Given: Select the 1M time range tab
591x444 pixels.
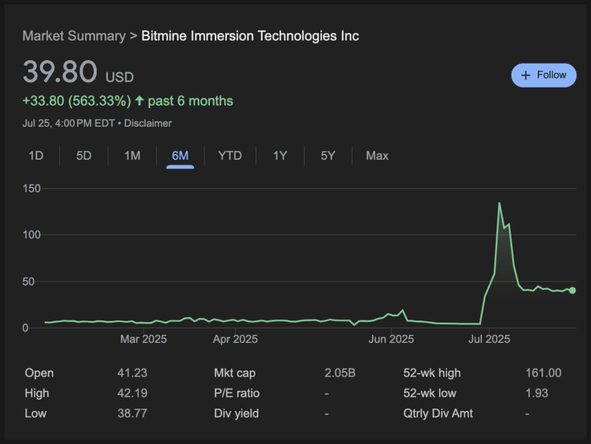Looking at the screenshot, I should click(132, 156).
